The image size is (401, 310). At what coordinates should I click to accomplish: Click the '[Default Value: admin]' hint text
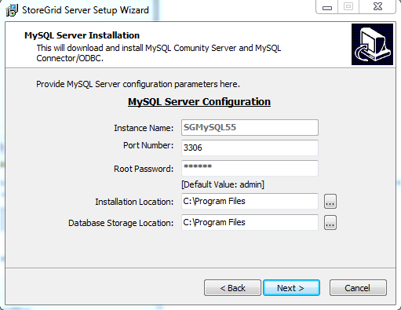[x=223, y=184]
